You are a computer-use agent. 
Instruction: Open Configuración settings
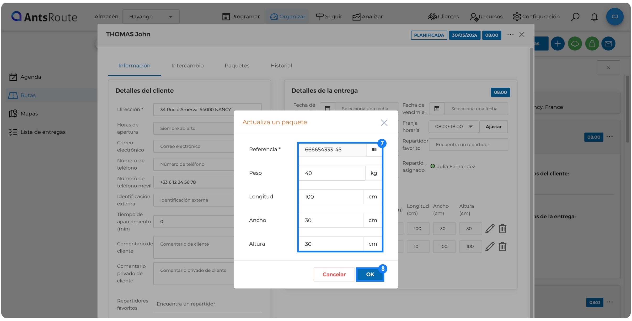pos(536,17)
